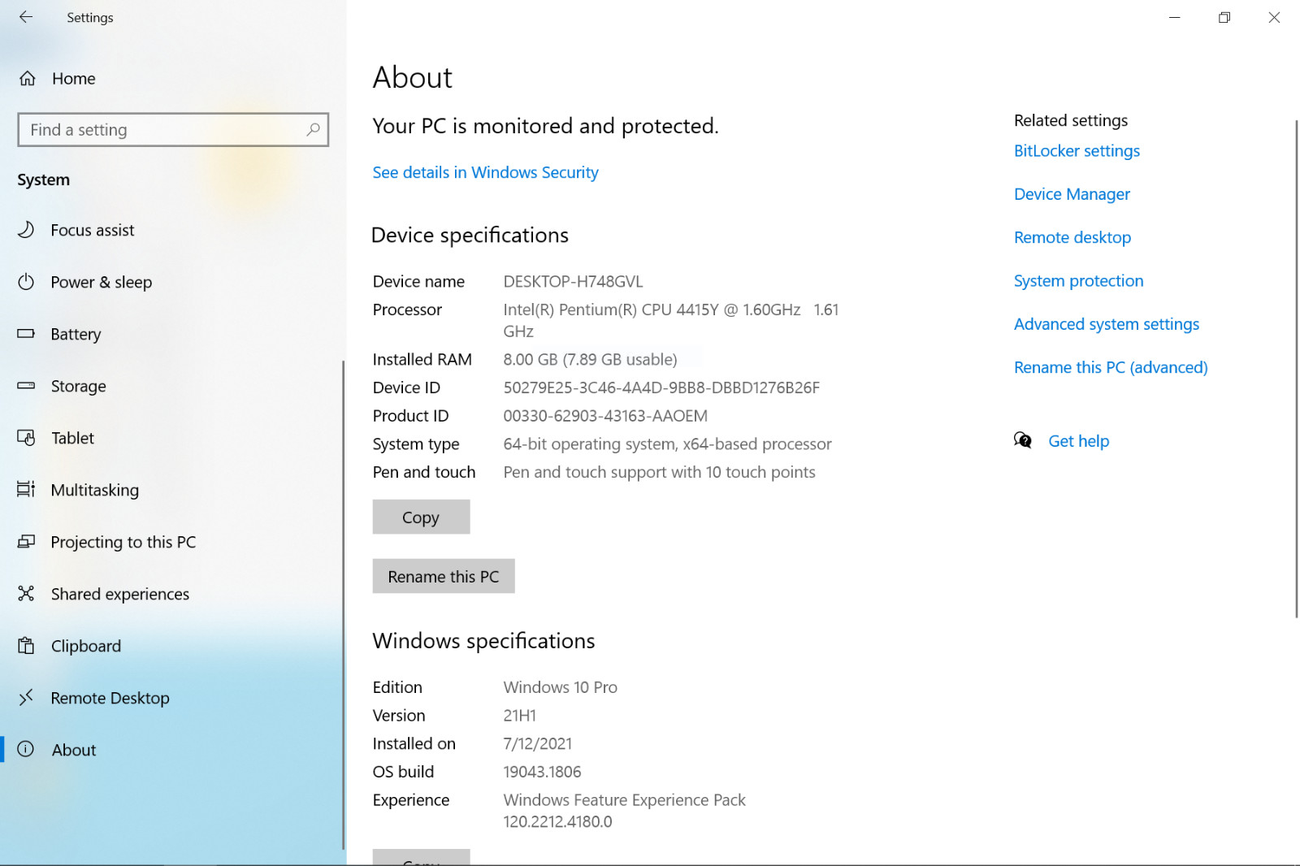Click the Windows specifications heading
This screenshot has width=1300, height=866.
pyautogui.click(x=483, y=641)
